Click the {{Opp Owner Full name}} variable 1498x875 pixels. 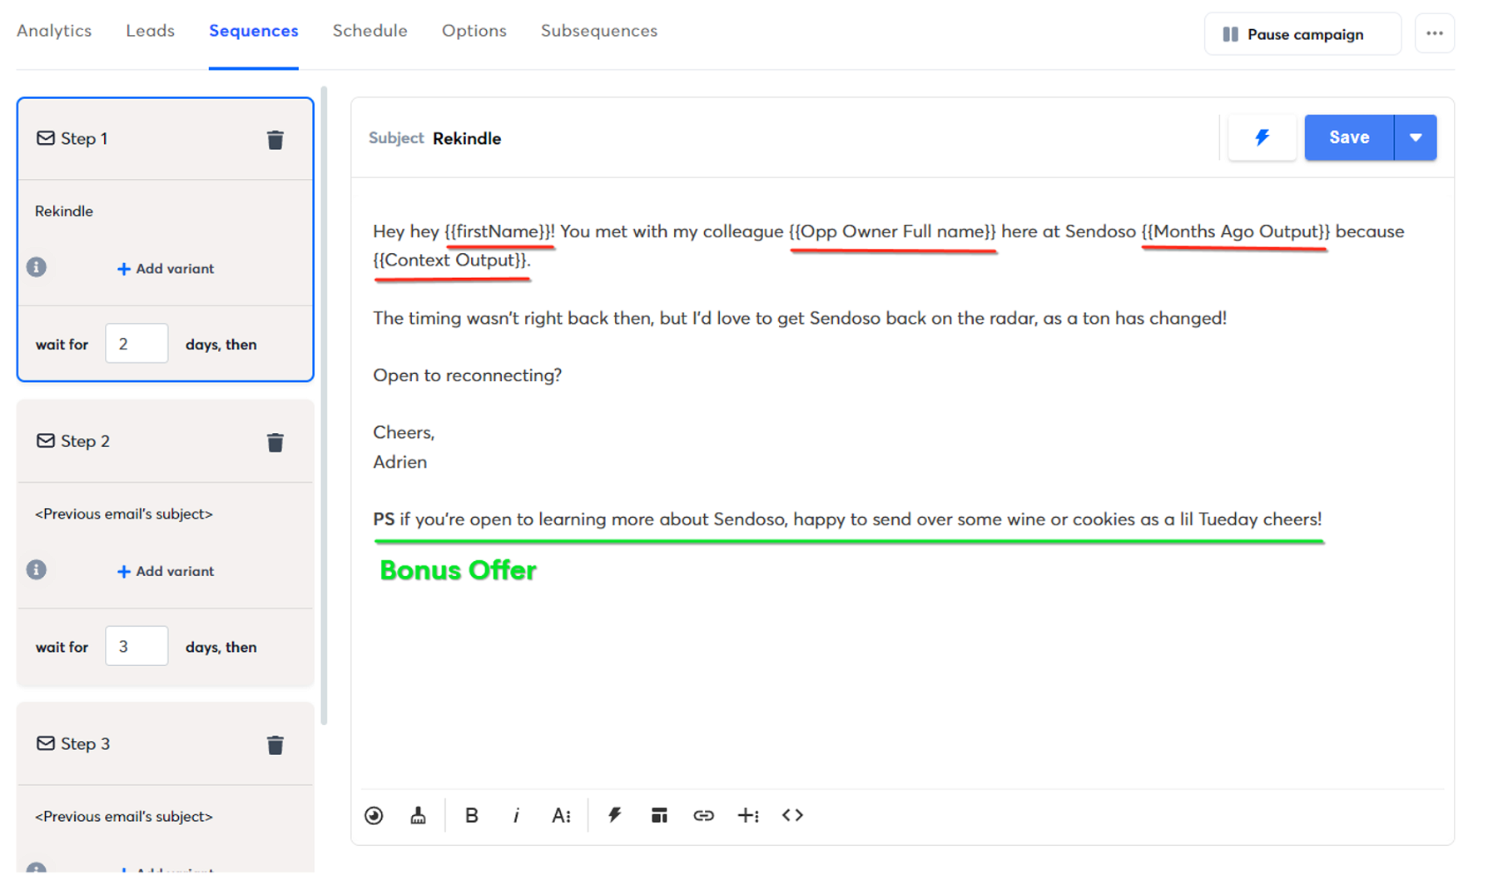pos(892,231)
